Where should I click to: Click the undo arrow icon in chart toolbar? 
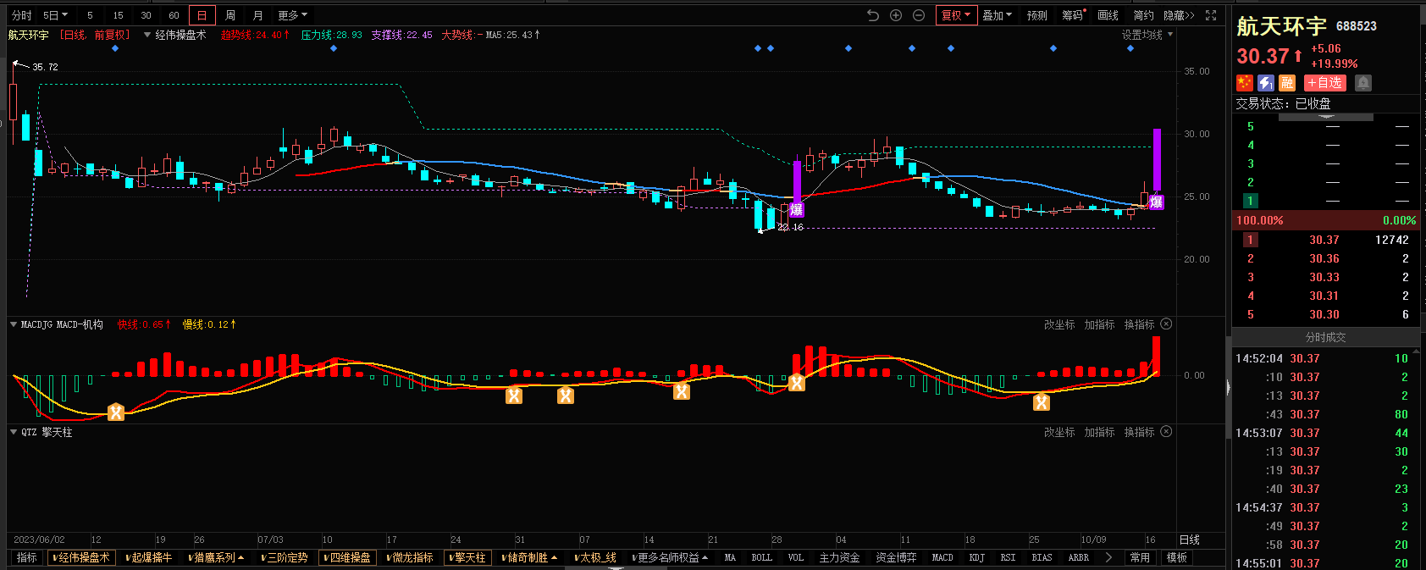(x=873, y=15)
